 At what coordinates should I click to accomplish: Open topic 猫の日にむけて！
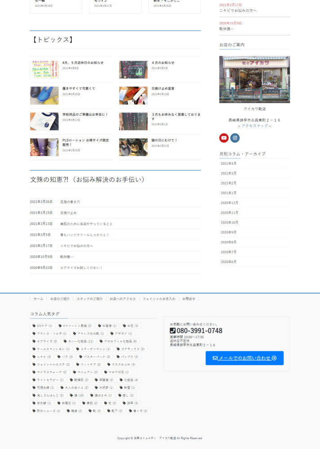[164, 140]
